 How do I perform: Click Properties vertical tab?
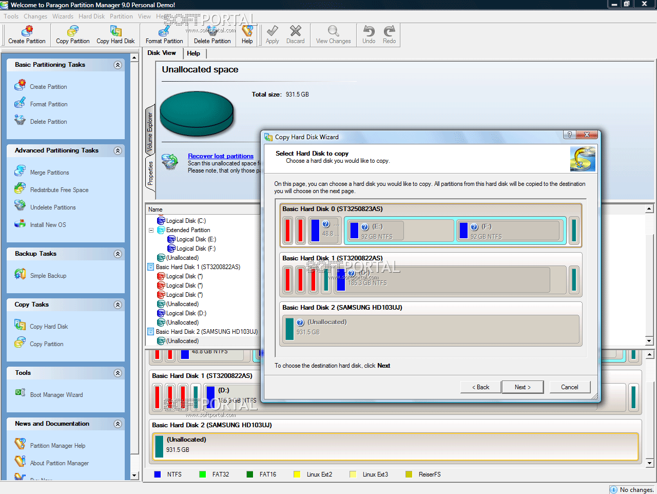(150, 173)
